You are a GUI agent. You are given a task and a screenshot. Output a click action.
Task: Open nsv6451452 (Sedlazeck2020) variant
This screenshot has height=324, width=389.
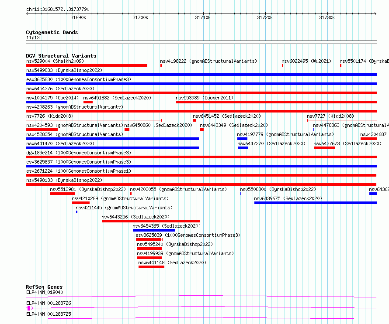tap(227, 116)
